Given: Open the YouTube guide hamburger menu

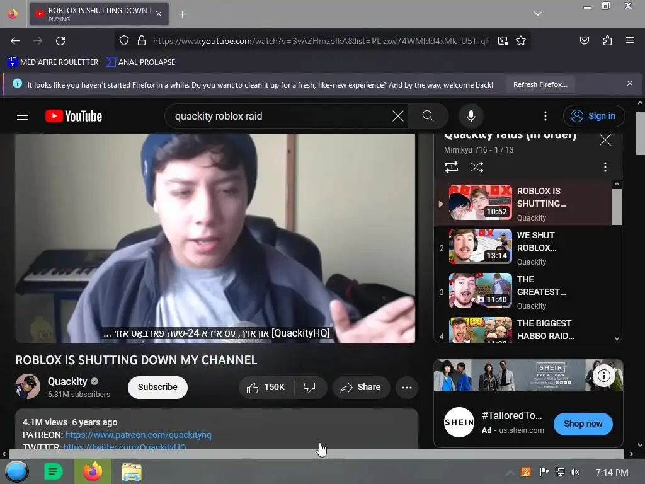Looking at the screenshot, I should point(23,116).
